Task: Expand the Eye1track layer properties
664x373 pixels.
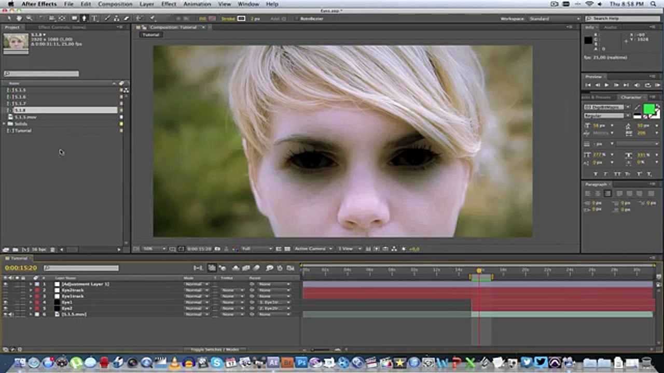Action: point(31,296)
